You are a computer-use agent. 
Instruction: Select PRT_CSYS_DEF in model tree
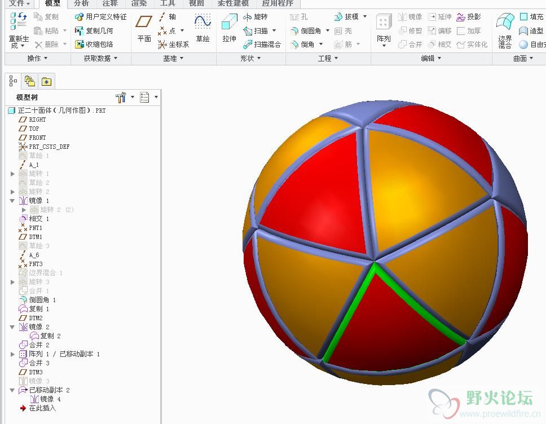(44, 147)
